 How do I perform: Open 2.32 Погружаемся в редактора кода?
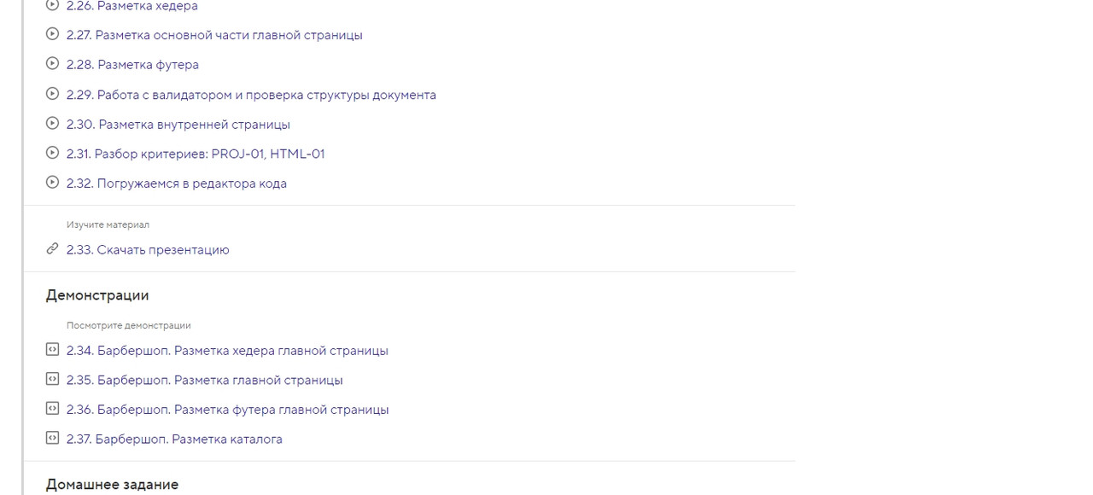(x=177, y=183)
